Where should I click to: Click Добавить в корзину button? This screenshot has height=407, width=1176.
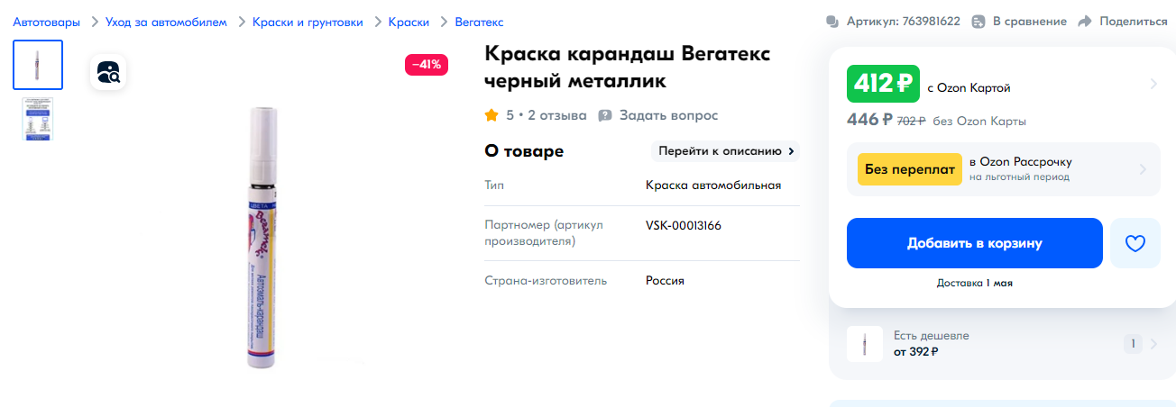point(975,243)
